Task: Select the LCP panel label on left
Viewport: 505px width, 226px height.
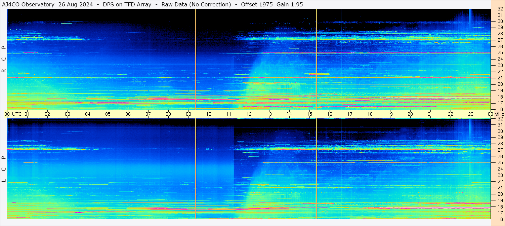Action: coord(4,169)
